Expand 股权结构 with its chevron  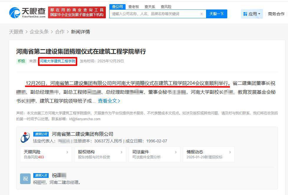coord(122,152)
